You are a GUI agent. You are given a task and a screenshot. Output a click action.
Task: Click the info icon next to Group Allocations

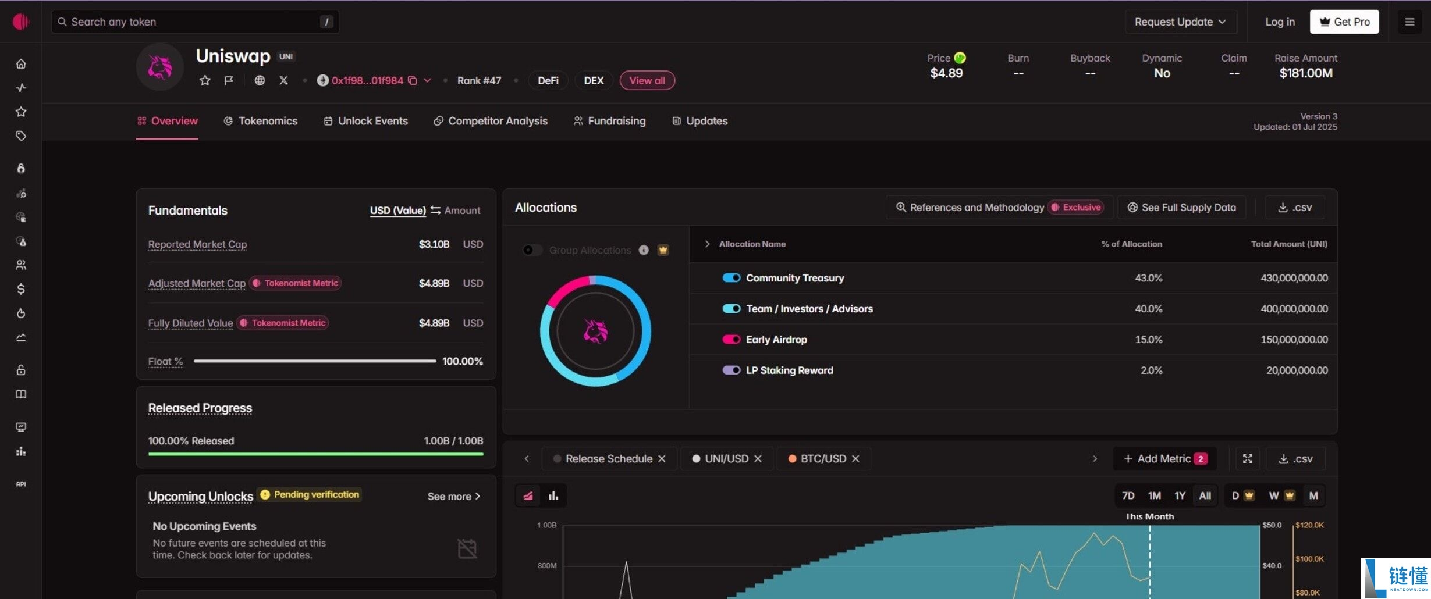644,250
